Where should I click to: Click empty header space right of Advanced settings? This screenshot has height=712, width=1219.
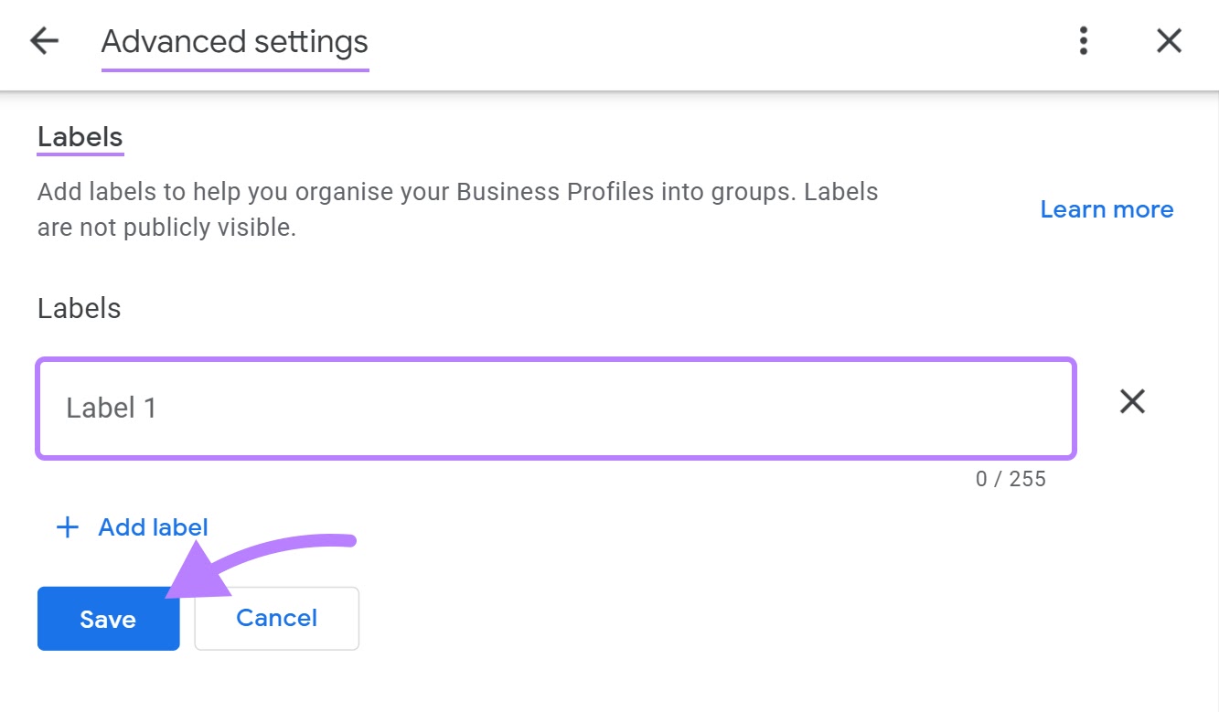pyautogui.click(x=713, y=42)
